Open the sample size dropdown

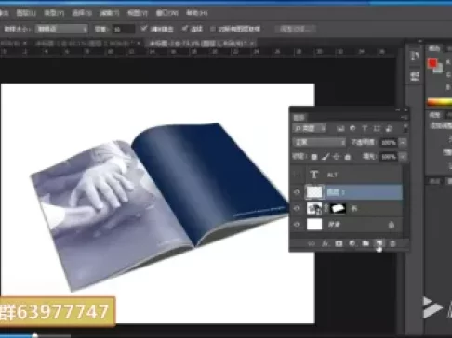tap(61, 29)
